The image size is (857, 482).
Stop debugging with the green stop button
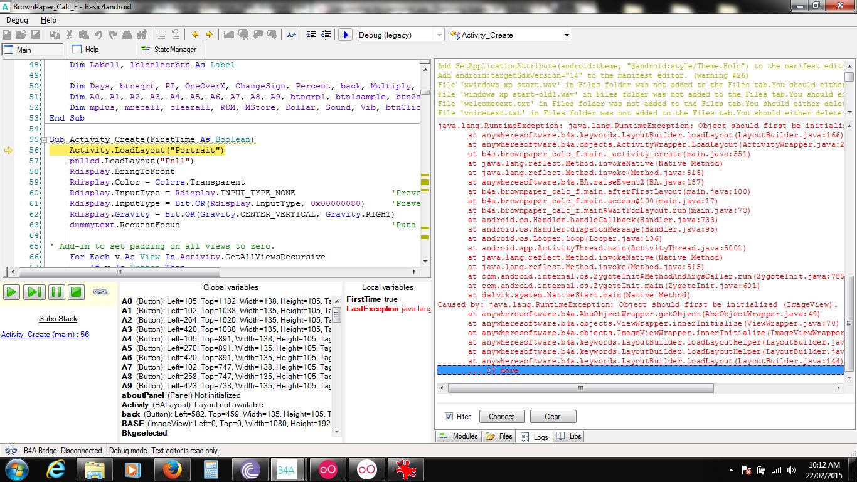tap(77, 292)
